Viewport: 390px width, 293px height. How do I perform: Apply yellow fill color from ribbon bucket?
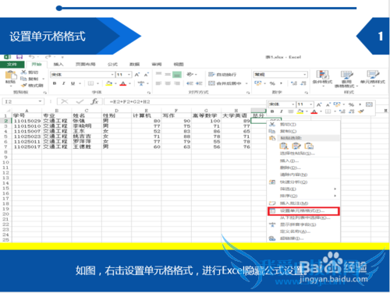point(109,83)
